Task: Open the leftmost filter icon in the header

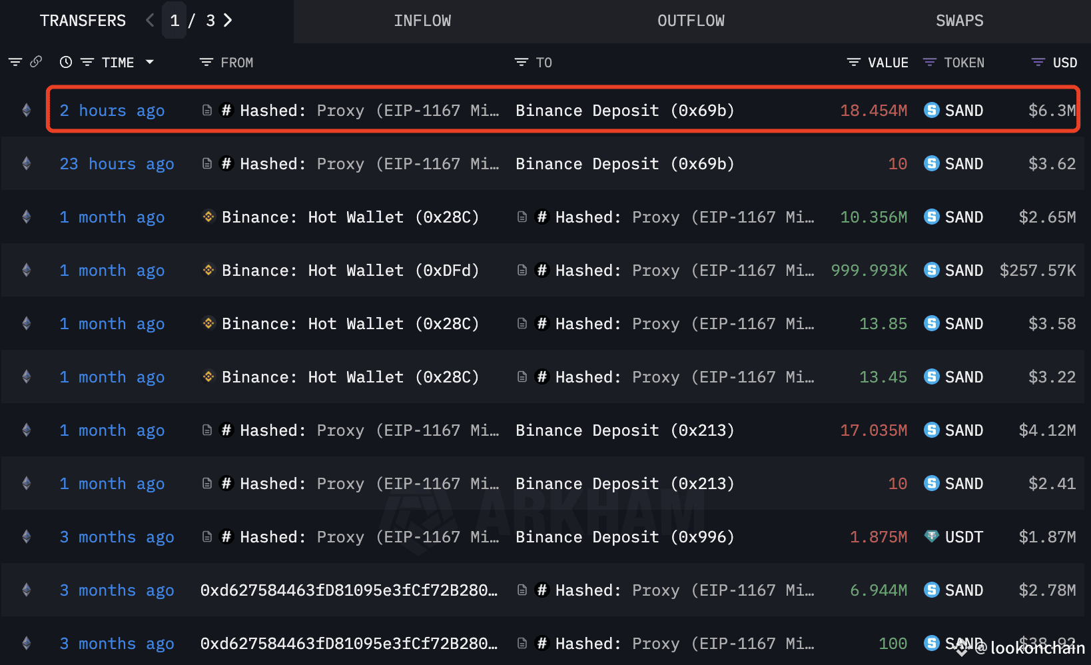Action: point(15,62)
